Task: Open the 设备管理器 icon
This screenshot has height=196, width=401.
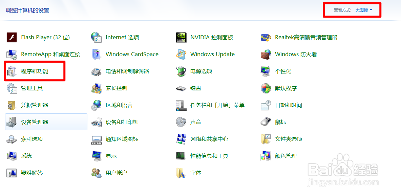Action: [12, 122]
